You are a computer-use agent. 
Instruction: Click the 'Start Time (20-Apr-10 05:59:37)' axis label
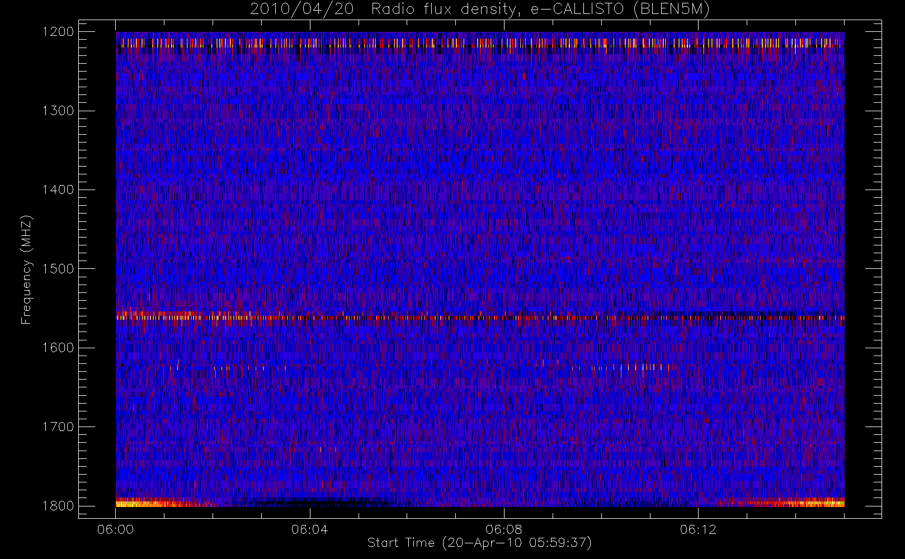(x=479, y=543)
